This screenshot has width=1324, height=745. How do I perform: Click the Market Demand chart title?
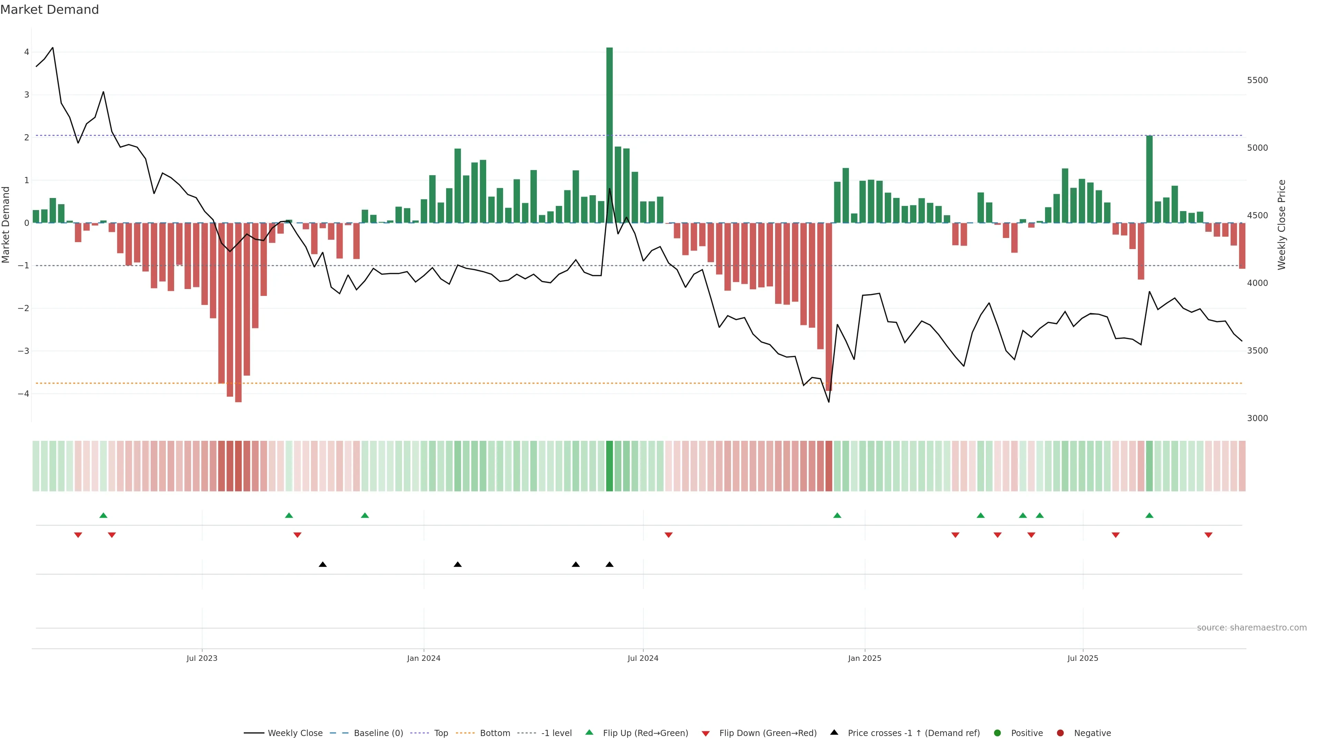click(x=49, y=10)
